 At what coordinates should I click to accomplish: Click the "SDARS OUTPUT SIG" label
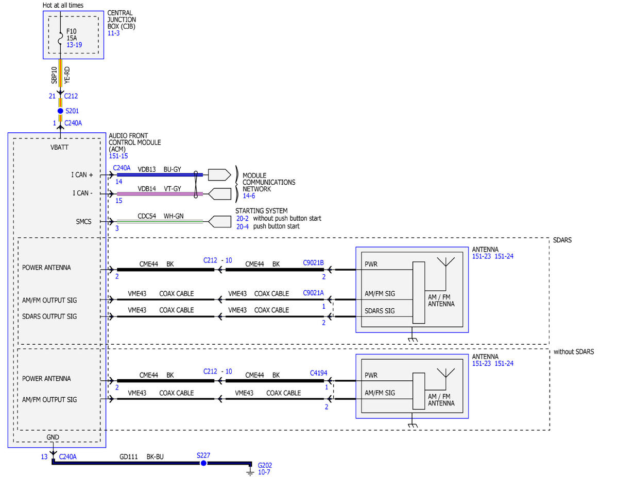[x=49, y=316]
